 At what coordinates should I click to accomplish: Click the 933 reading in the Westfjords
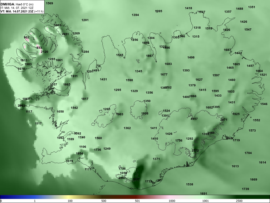click(39, 48)
